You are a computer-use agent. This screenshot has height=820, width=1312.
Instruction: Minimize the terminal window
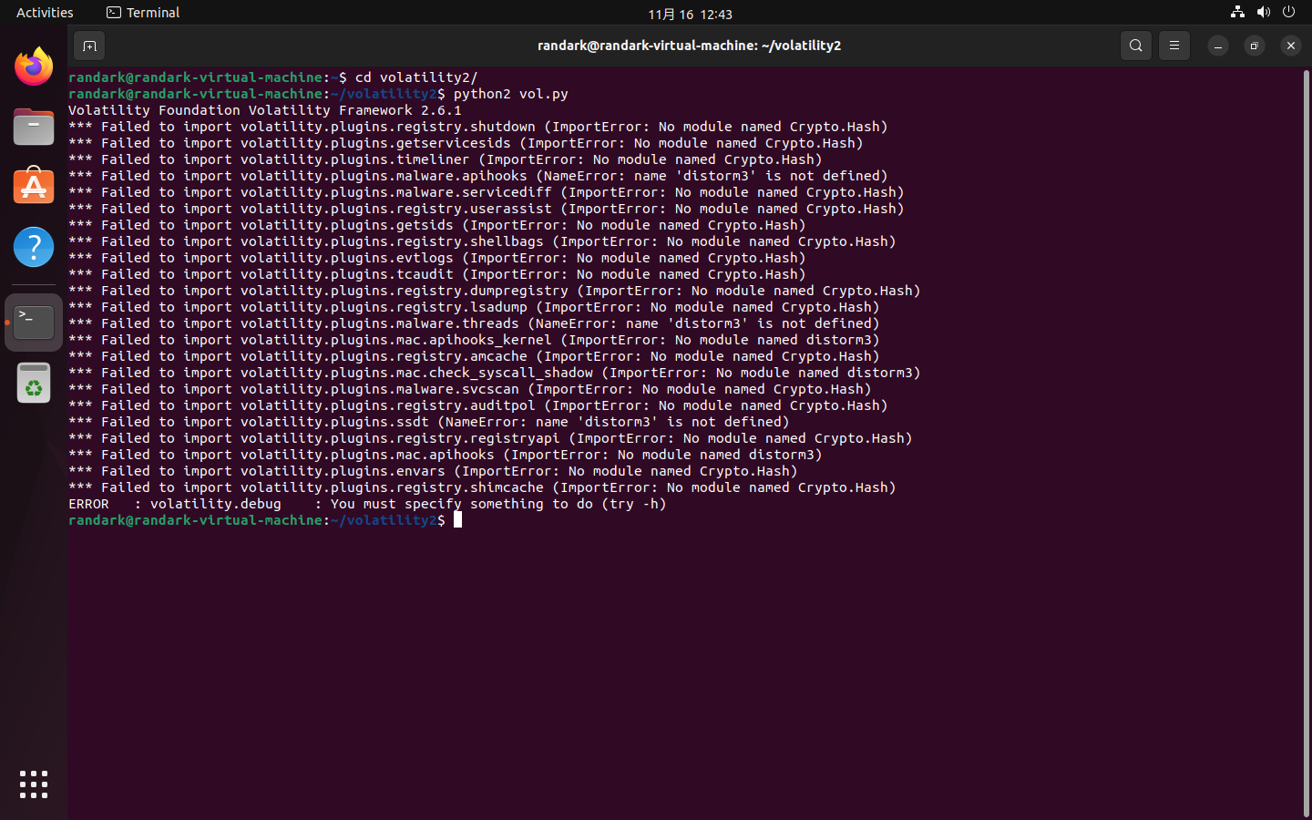[x=1218, y=46]
